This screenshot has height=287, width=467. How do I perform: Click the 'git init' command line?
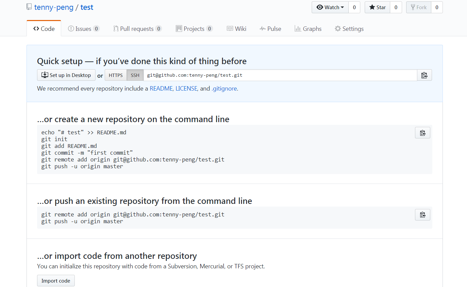54,139
